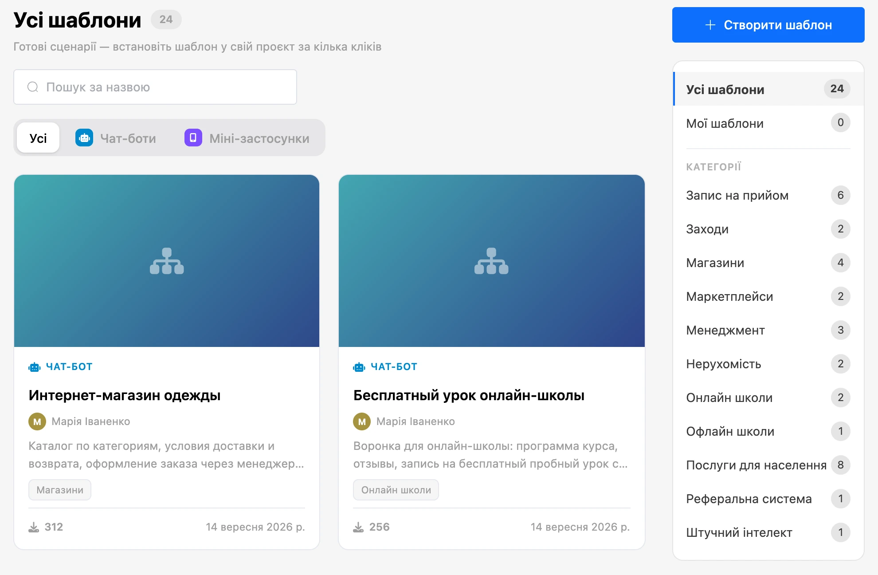Select the Менеджмент category
The width and height of the screenshot is (878, 575).
click(x=768, y=330)
